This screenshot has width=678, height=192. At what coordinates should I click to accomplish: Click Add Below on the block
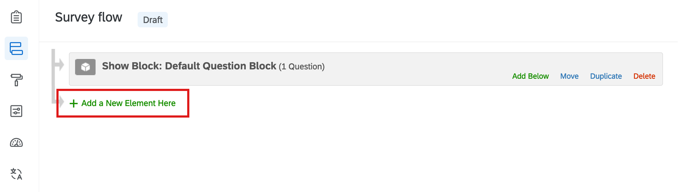(x=530, y=76)
